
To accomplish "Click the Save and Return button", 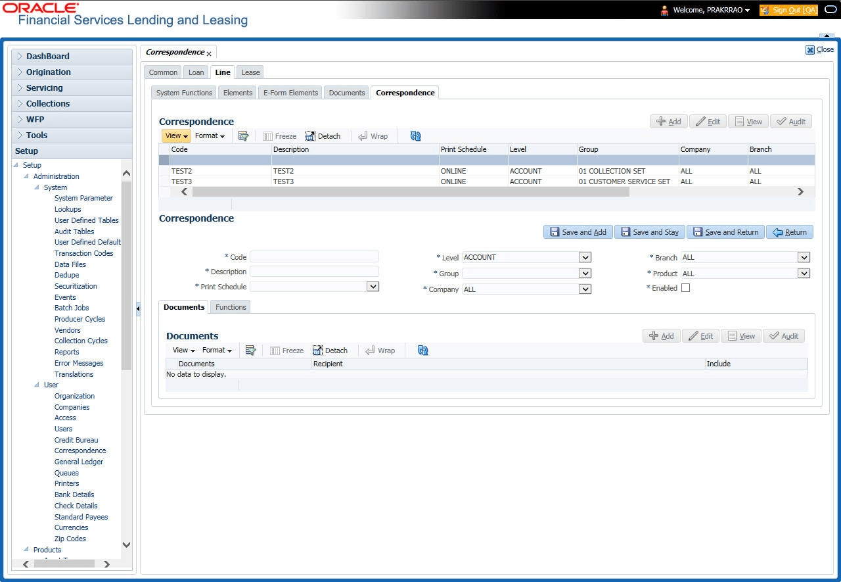I will (x=725, y=232).
